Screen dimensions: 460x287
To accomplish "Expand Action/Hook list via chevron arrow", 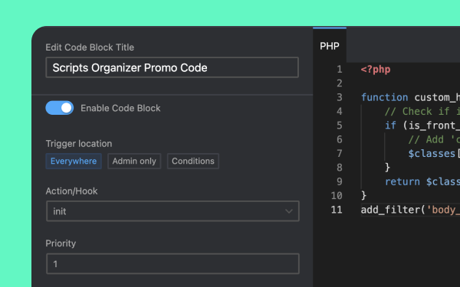I will [x=289, y=211].
